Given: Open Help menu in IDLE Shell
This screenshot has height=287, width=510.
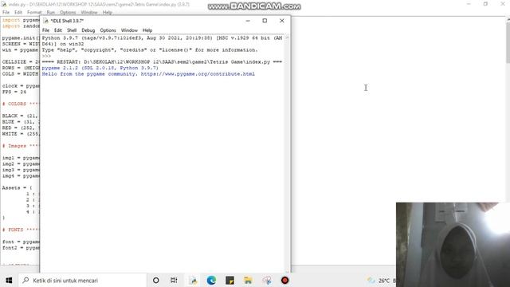Looking at the screenshot, I should pos(147,30).
